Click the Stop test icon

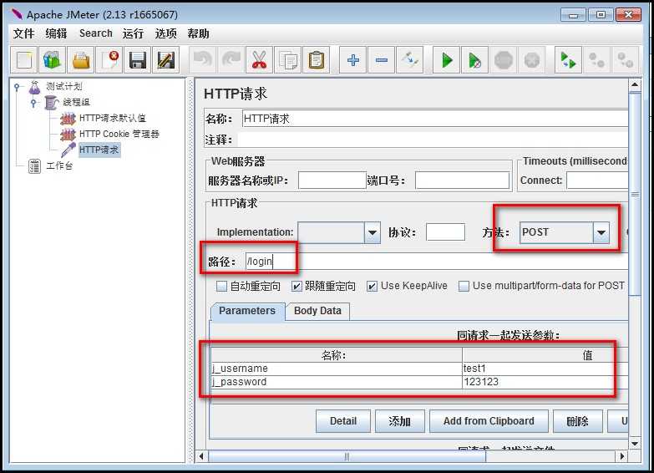(x=504, y=60)
